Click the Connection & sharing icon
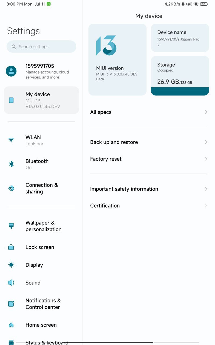 pyautogui.click(x=11, y=188)
